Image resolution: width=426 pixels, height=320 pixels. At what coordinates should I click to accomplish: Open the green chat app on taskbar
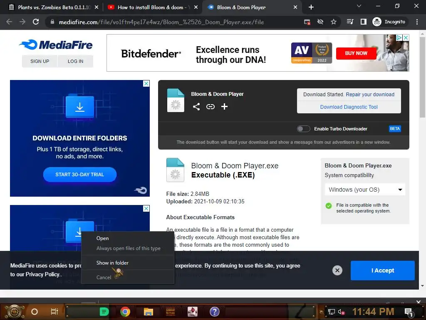tap(104, 312)
